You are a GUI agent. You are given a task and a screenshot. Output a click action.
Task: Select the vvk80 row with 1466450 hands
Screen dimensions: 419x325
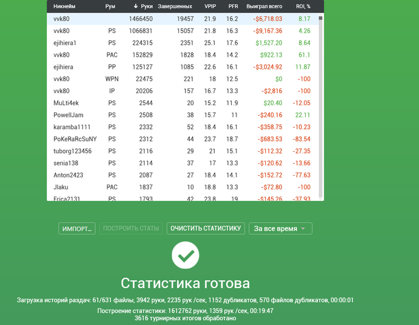tap(183, 19)
